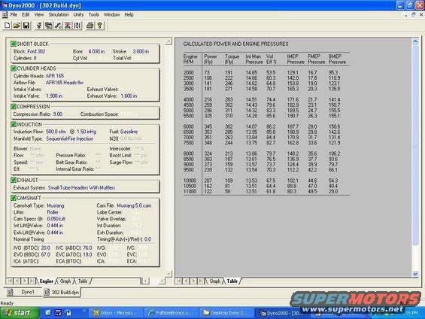This screenshot has height=319, width=425.
Task: Click the toolbar icon immediately right of Save
Action: click(39, 26)
